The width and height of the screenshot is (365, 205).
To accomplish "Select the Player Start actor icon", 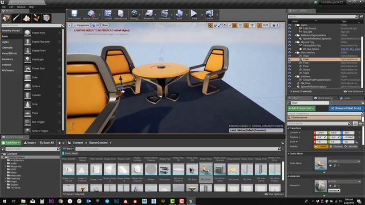I will point(27,68).
